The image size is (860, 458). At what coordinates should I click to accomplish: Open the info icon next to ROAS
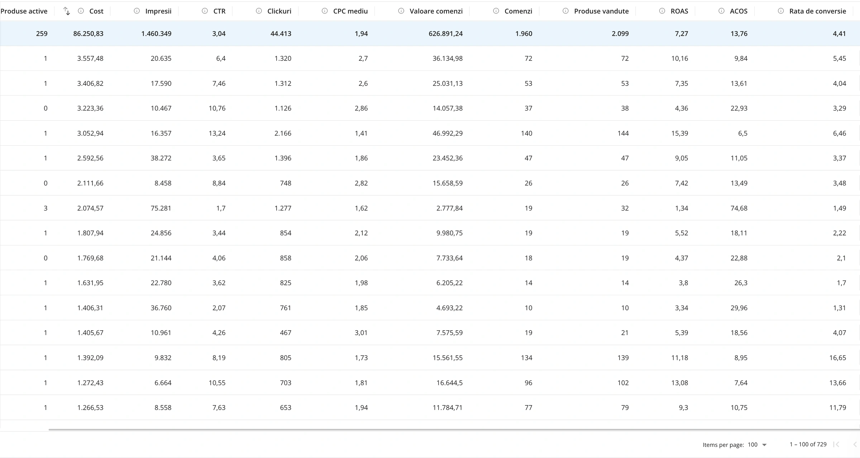662,11
